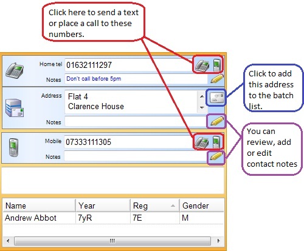Viewport: 304px width, 251px height.
Task: Edit Home tel notes with pencil icon
Action: [x=217, y=79]
